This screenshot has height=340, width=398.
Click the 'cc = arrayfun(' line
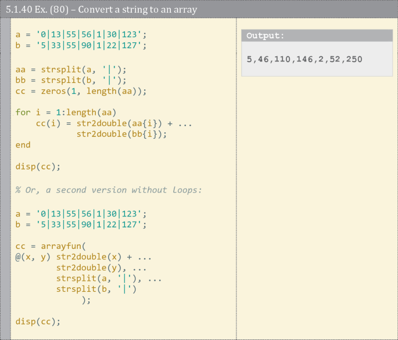click(51, 246)
